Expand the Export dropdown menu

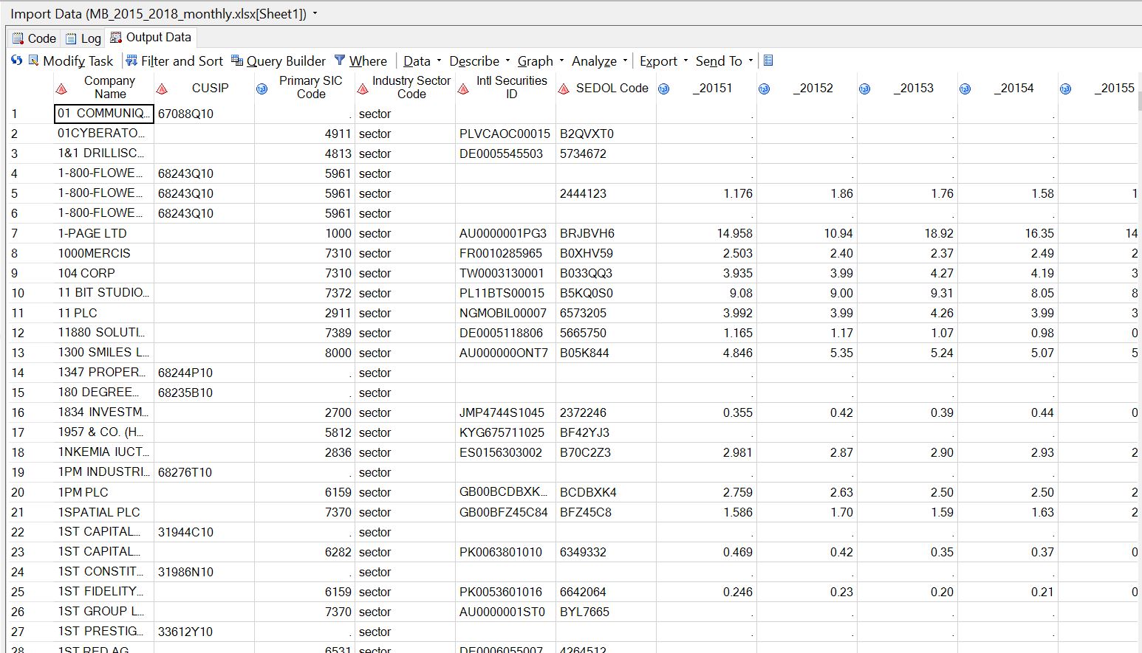pyautogui.click(x=663, y=61)
